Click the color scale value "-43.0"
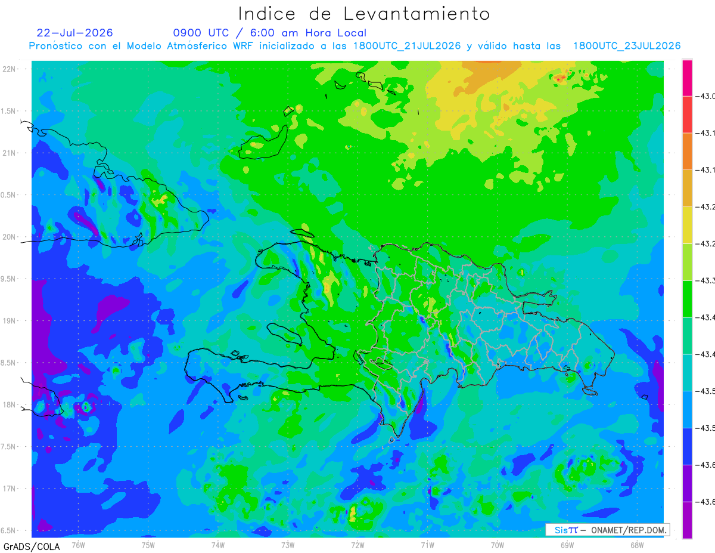Image resolution: width=715 pixels, height=553 pixels. pyautogui.click(x=707, y=96)
